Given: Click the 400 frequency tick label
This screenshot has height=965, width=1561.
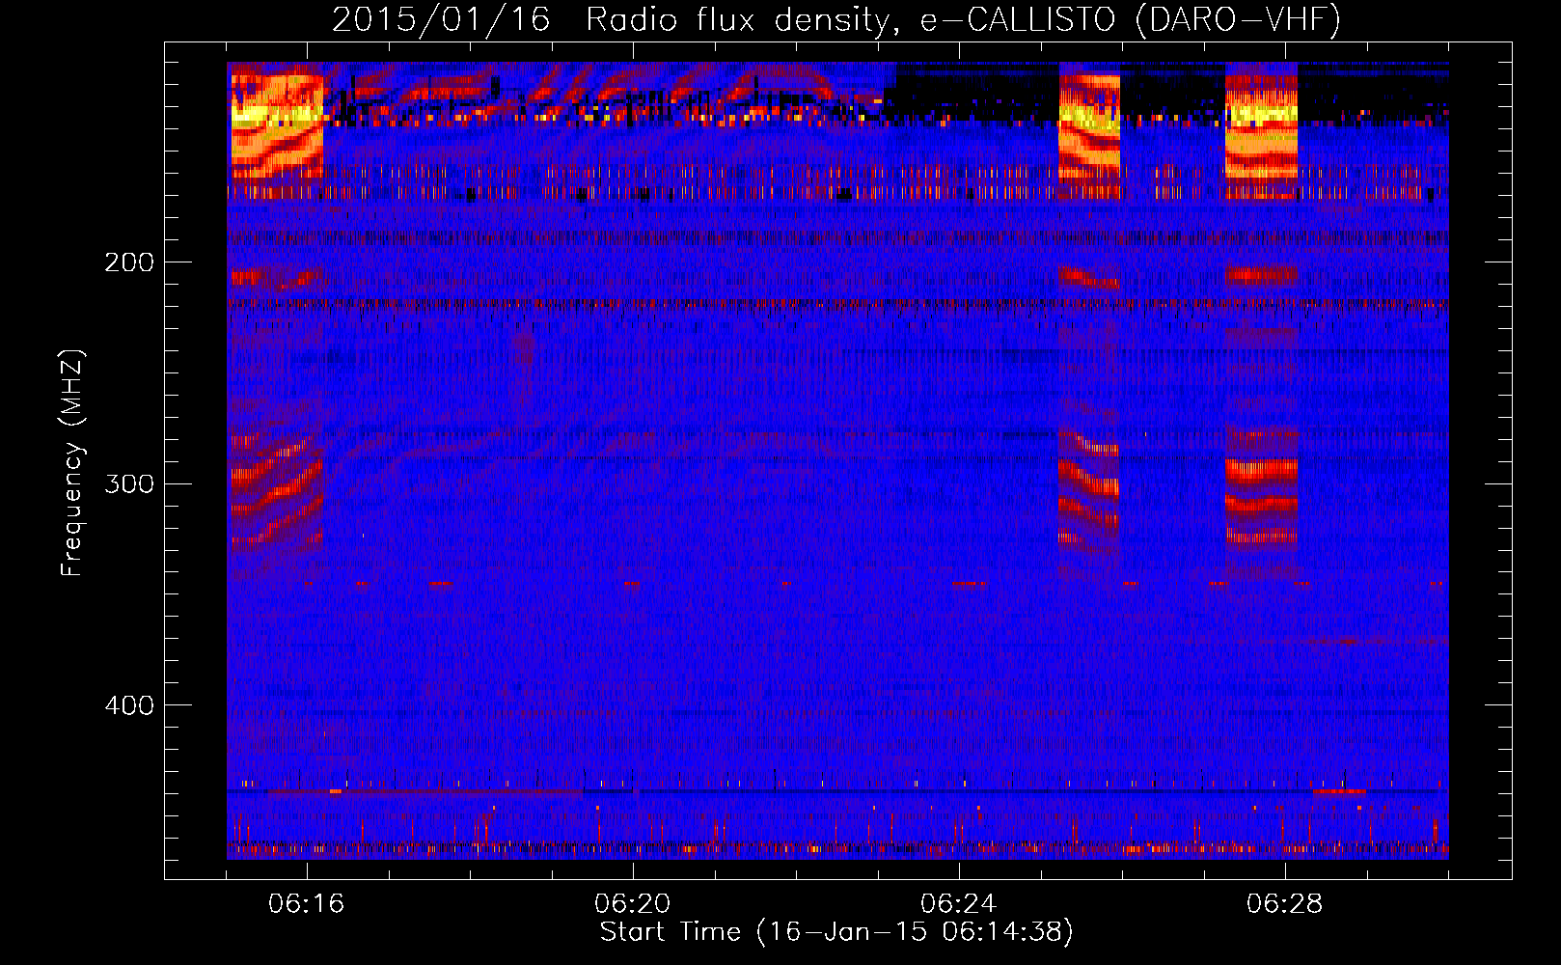Looking at the screenshot, I should pyautogui.click(x=129, y=705).
